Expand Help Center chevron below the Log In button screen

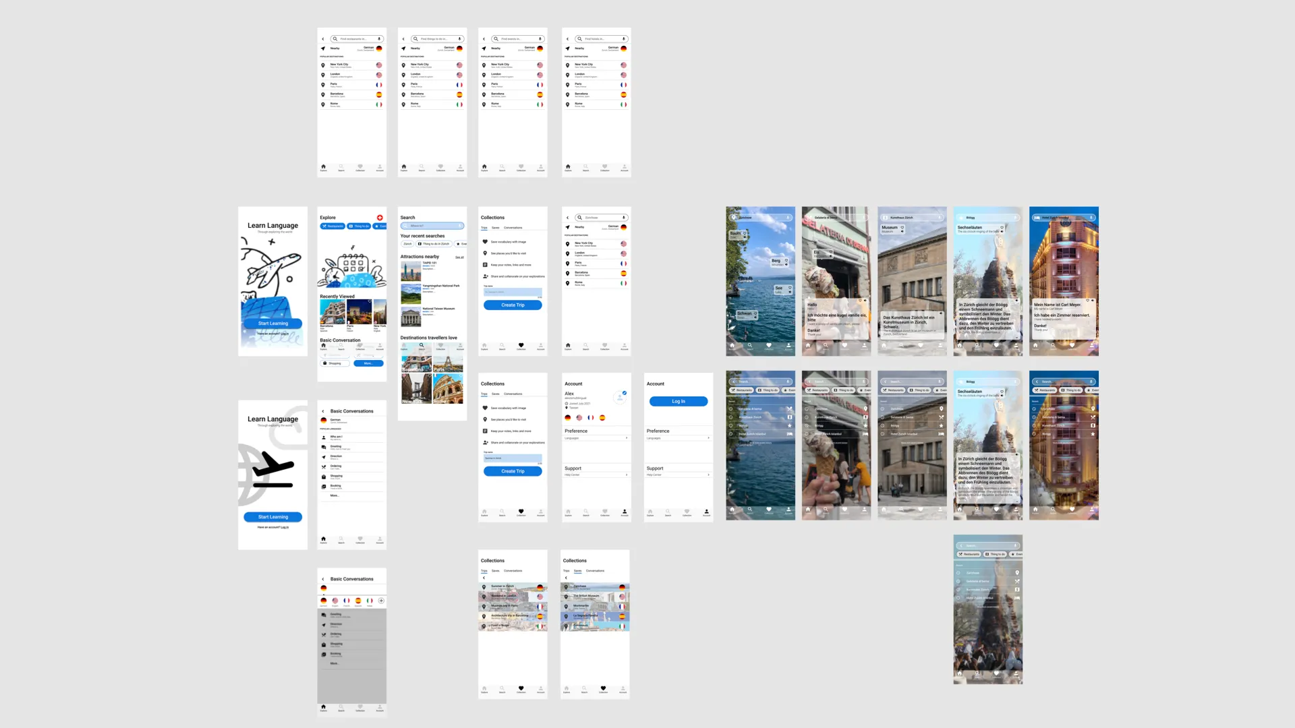[708, 475]
